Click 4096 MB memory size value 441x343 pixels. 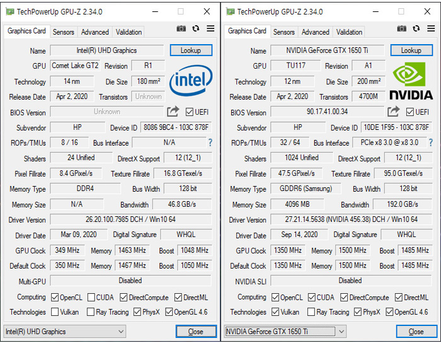[x=297, y=204]
